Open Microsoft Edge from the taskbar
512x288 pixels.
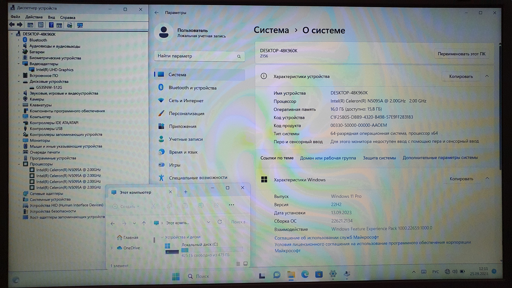pyautogui.click(x=305, y=275)
